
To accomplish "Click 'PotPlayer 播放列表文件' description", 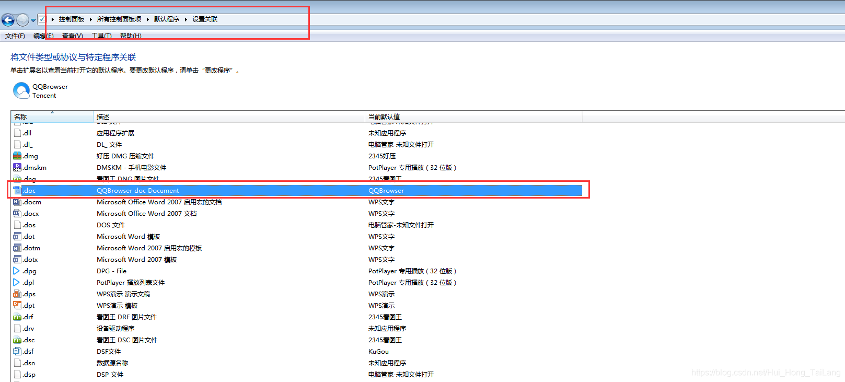I will click(131, 283).
